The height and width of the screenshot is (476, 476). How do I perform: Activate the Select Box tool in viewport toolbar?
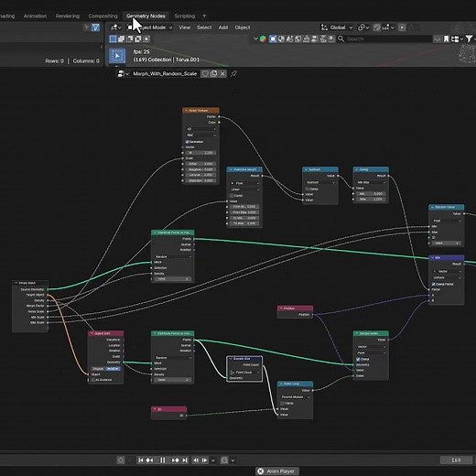[117, 56]
